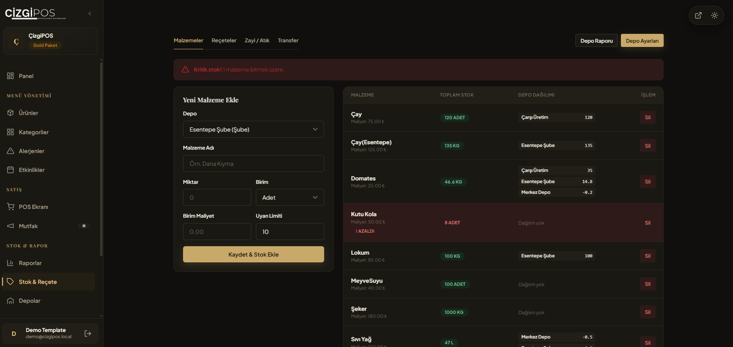
Task: Click the Merkez Depo -0.2 distribution row of Domates
Action: point(557,192)
